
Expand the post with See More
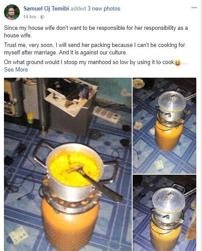[x=16, y=70]
